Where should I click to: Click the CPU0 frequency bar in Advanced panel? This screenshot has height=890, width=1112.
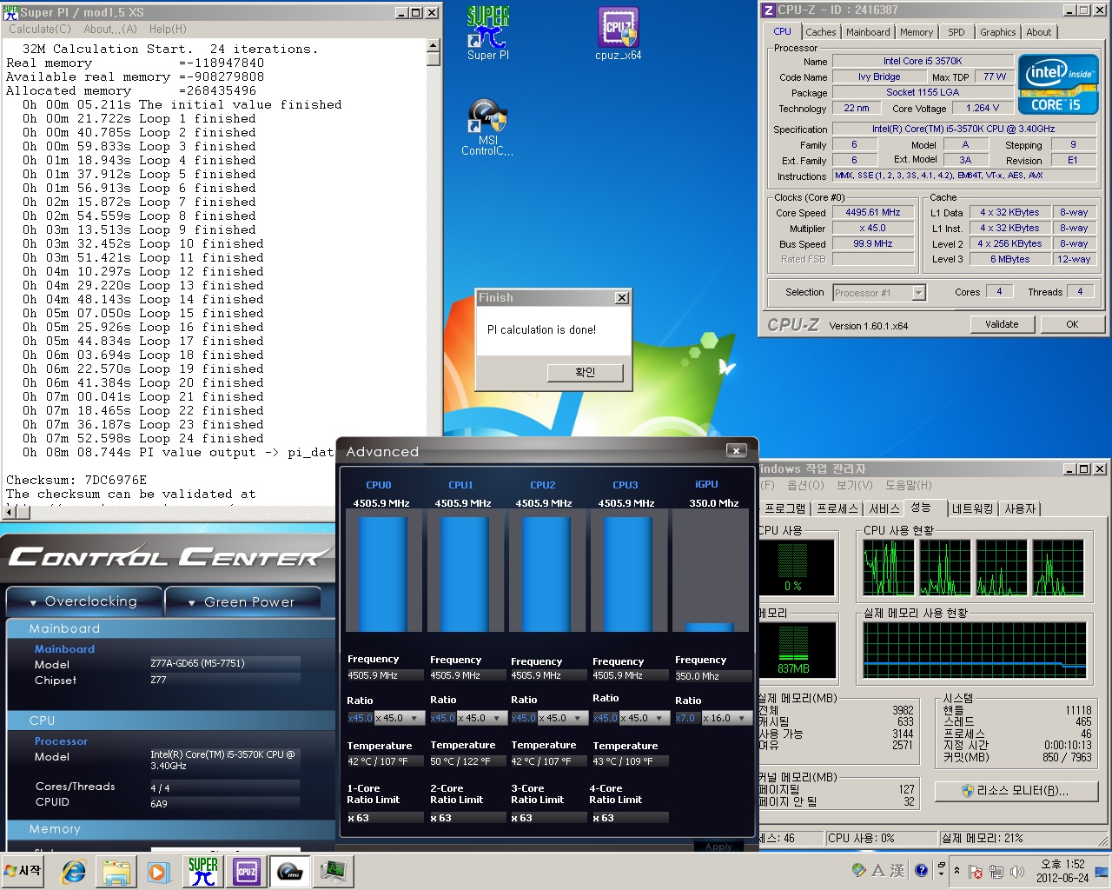click(x=382, y=574)
